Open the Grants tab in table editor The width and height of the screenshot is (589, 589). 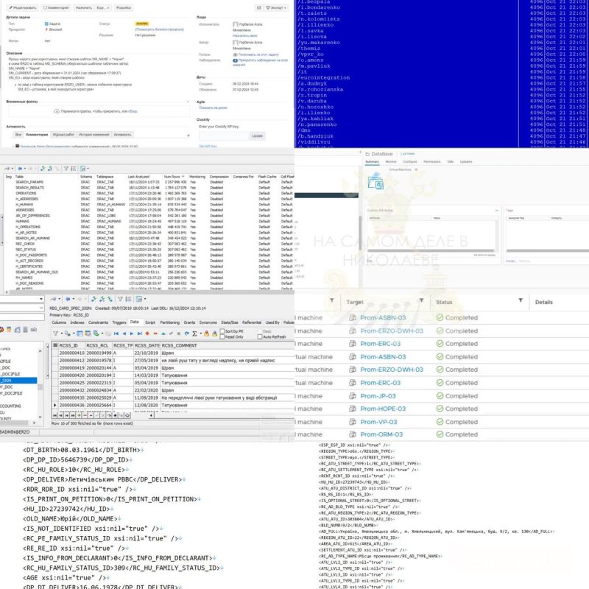click(x=189, y=322)
